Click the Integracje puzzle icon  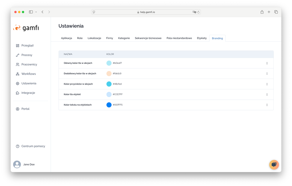pyautogui.click(x=17, y=93)
